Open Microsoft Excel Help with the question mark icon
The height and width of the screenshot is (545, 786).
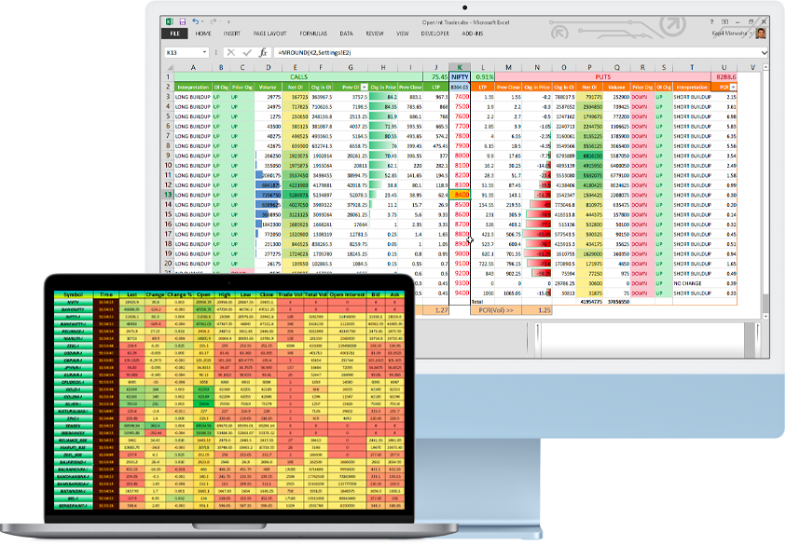pos(712,21)
